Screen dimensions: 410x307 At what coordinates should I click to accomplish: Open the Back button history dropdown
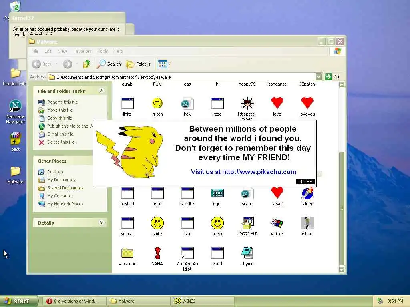coord(56,64)
